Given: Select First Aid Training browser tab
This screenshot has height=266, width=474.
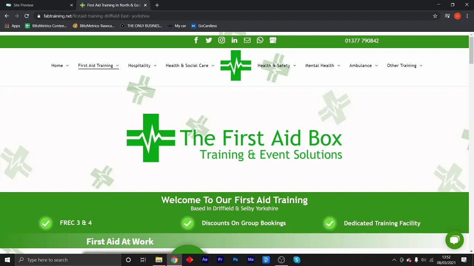Looking at the screenshot, I should click(x=114, y=5).
